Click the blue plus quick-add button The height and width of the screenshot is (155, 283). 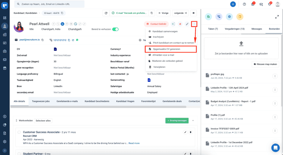[x=233, y=4]
